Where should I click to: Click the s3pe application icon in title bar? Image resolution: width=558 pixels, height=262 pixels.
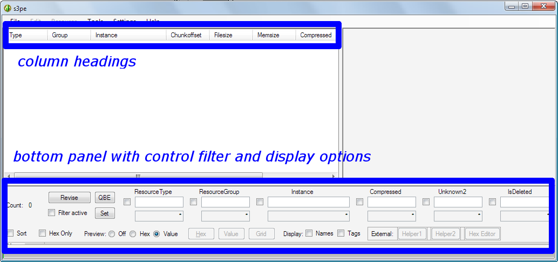pyautogui.click(x=7, y=8)
